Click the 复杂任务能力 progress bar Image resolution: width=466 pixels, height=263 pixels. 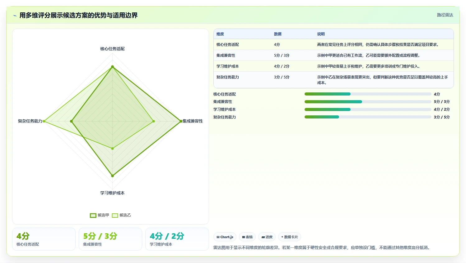[368, 117]
